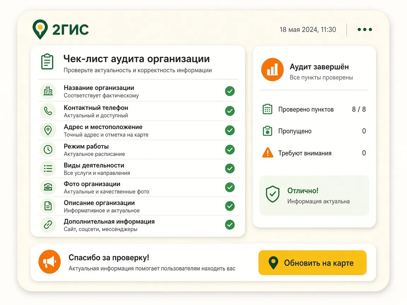Click the text Точный адрес и отметка на карте
407x305 pixels.
[x=106, y=134]
